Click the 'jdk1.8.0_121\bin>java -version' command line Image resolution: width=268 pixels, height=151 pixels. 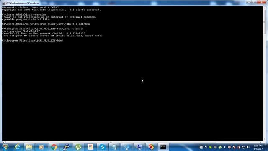point(43,29)
